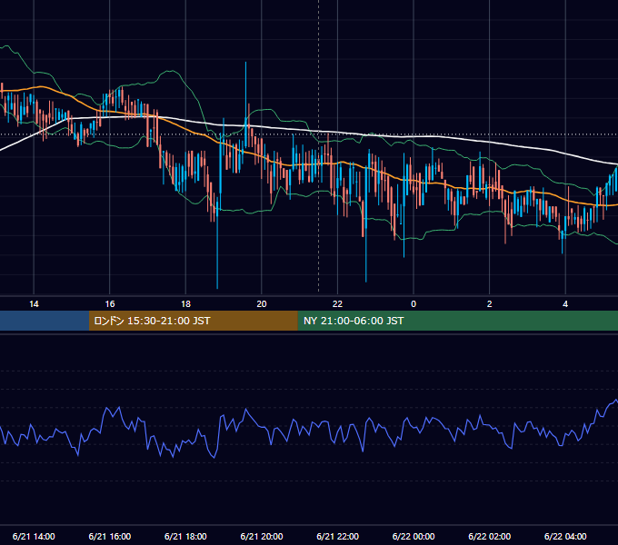Click the 16 hour label on upper axis
Image resolution: width=618 pixels, height=545 pixels.
coord(110,304)
